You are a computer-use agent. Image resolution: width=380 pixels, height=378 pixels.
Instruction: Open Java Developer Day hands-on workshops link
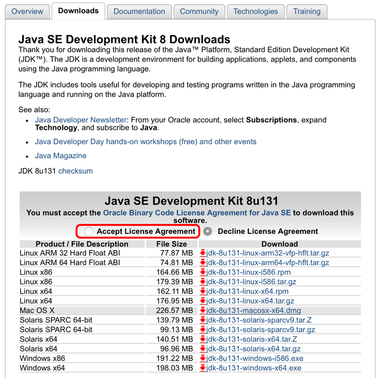pyautogui.click(x=146, y=141)
